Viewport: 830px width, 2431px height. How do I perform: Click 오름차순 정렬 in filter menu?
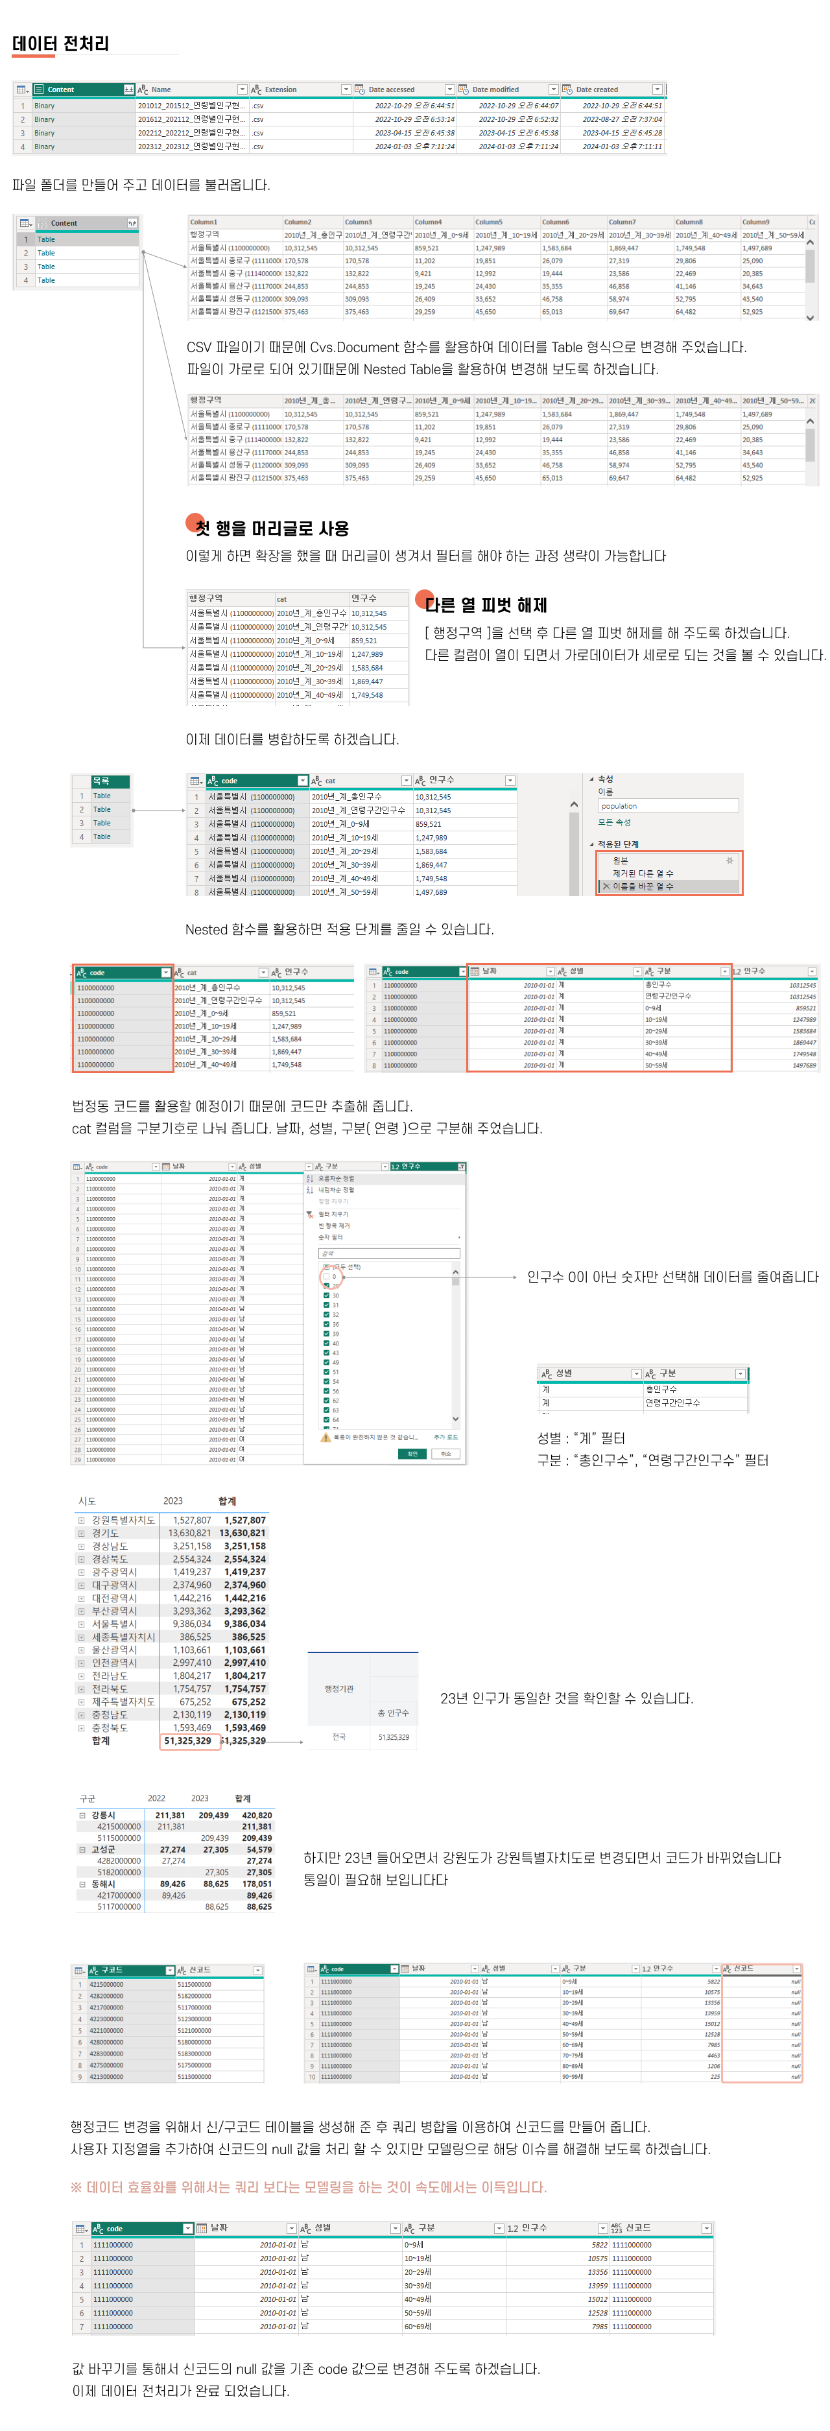[x=336, y=1179]
